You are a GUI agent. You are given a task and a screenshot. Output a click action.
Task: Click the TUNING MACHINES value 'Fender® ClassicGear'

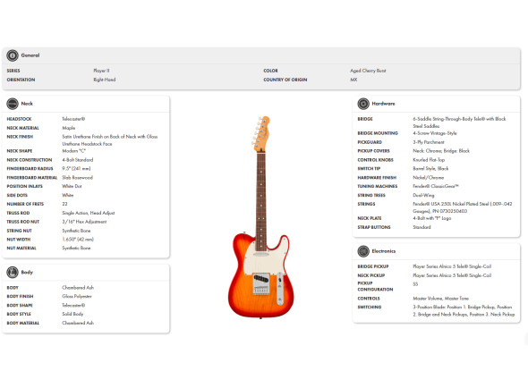(x=436, y=186)
